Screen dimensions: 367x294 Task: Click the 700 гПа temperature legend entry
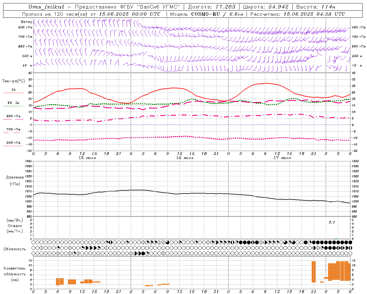point(13,129)
